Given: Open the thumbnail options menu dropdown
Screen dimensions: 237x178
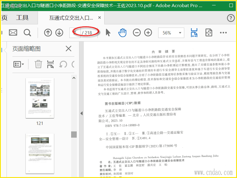Looking at the screenshot, I should (19, 64).
